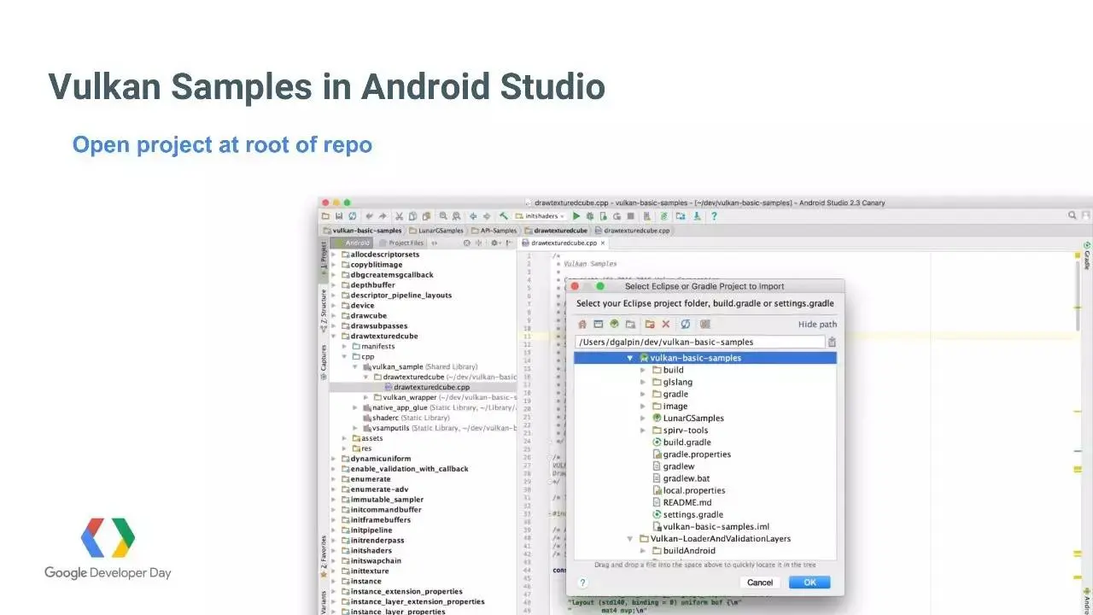Expand the glslang folder in dialog tree
1093x615 pixels.
pyautogui.click(x=644, y=383)
